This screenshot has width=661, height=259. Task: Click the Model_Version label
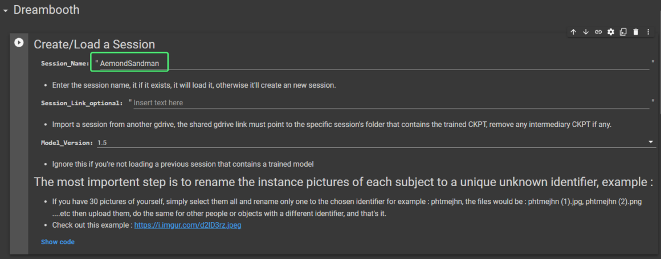coord(67,142)
